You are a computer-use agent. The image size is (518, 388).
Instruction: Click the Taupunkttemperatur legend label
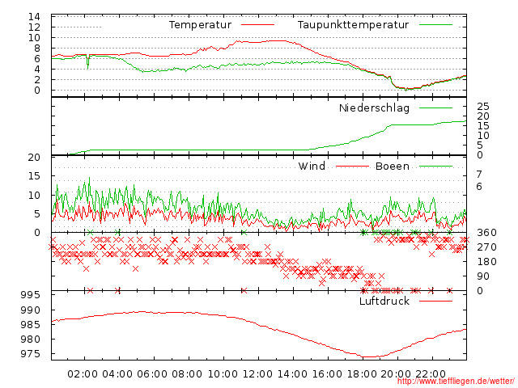click(x=353, y=25)
